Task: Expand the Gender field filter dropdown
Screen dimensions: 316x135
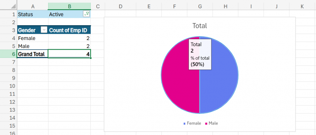Action: 44,30
